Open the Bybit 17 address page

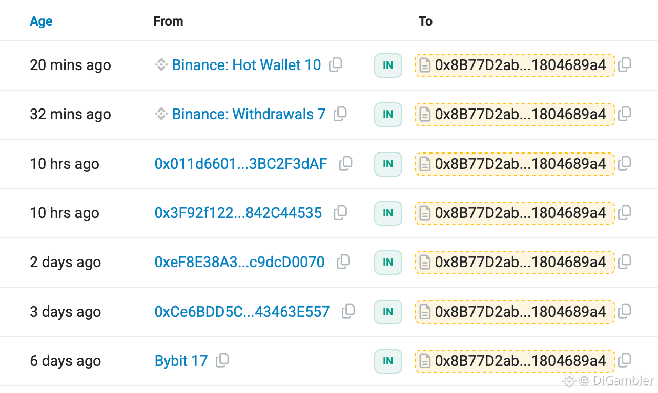point(181,361)
